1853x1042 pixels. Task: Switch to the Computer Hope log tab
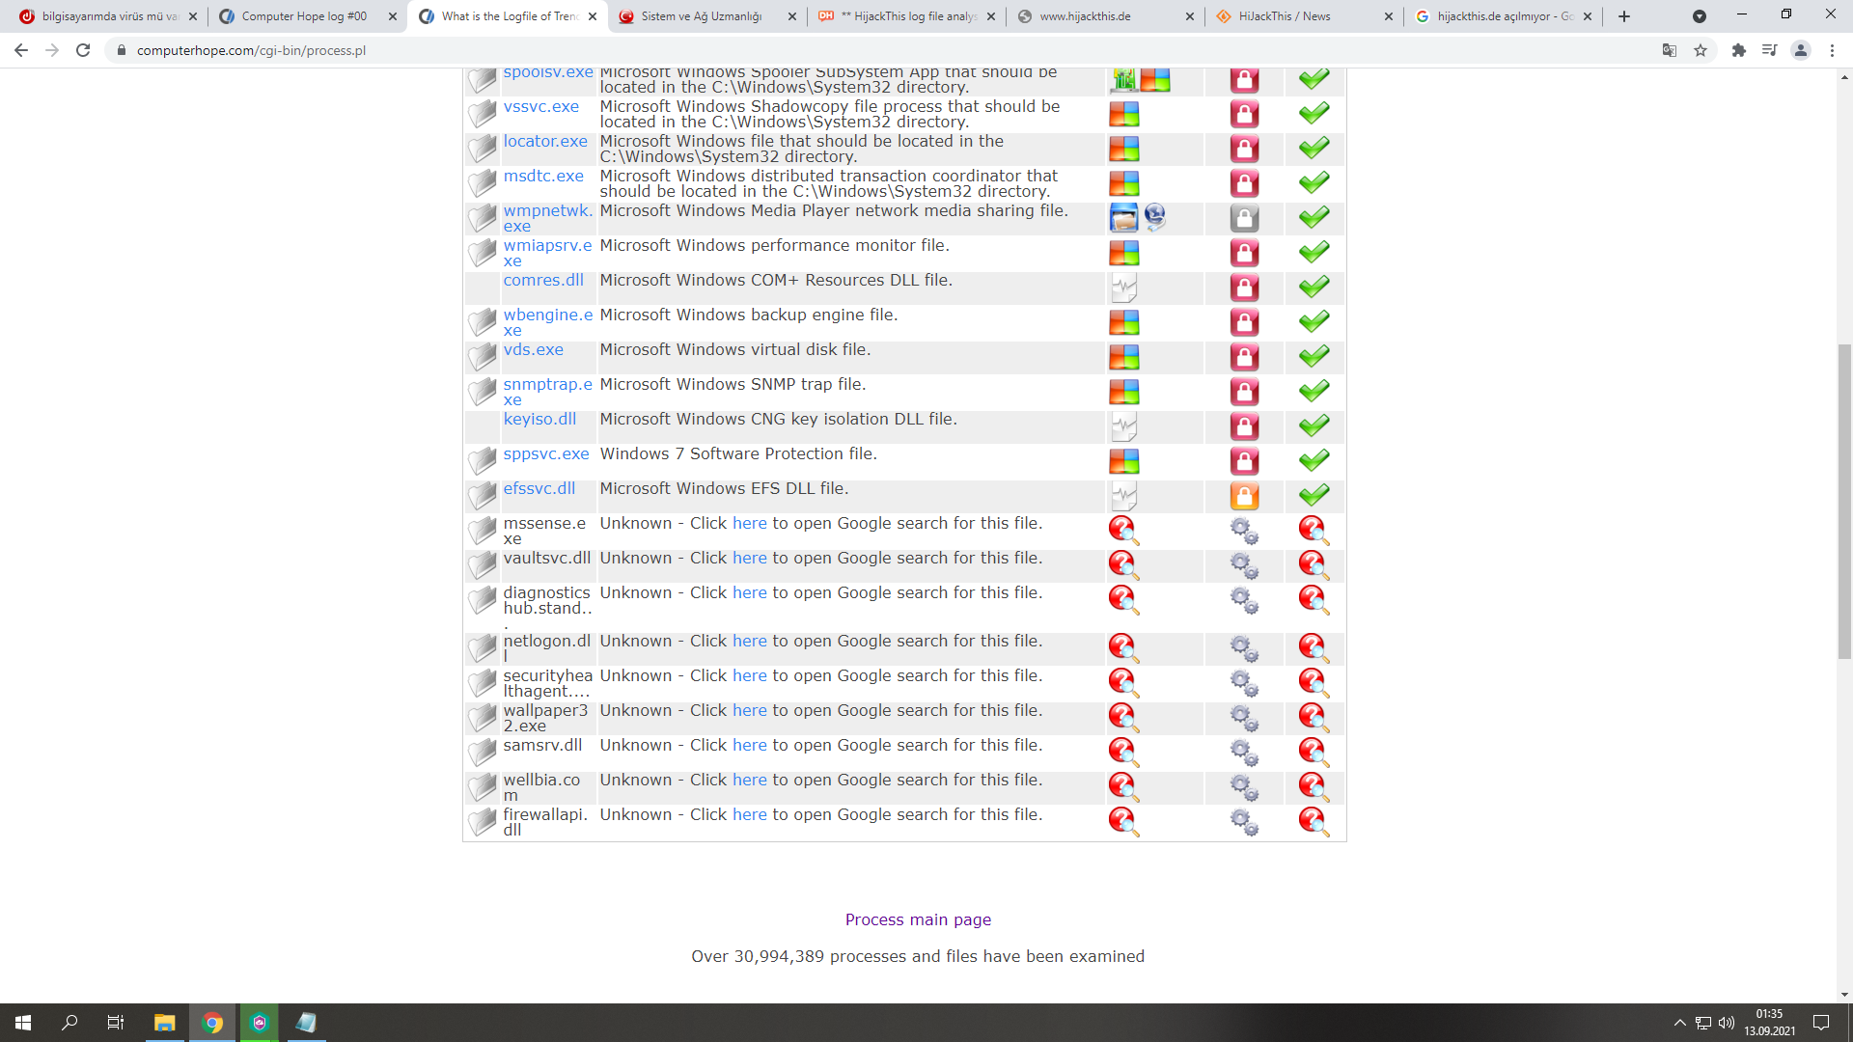click(304, 16)
